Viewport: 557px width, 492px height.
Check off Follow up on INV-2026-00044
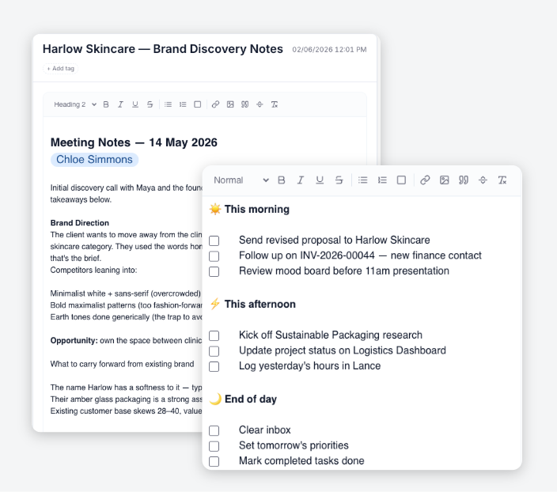pos(214,256)
